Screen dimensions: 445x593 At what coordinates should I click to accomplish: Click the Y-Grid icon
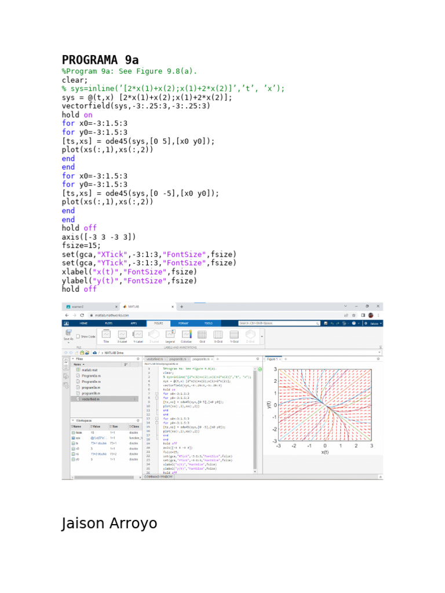point(234,335)
